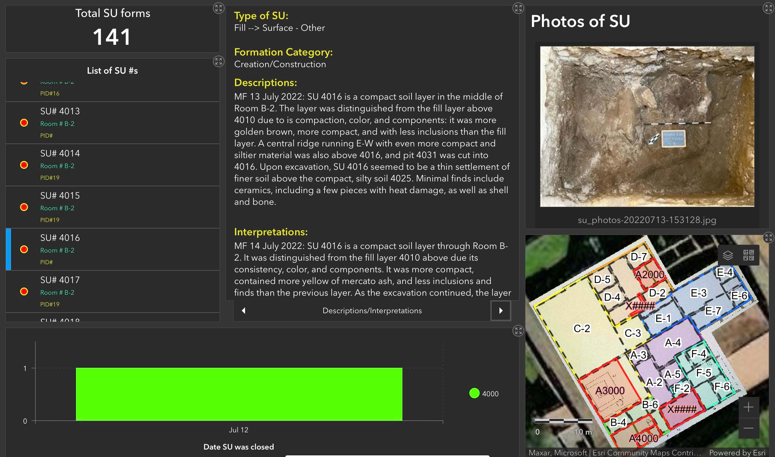
Task: Zoom out on the map
Action: point(748,428)
